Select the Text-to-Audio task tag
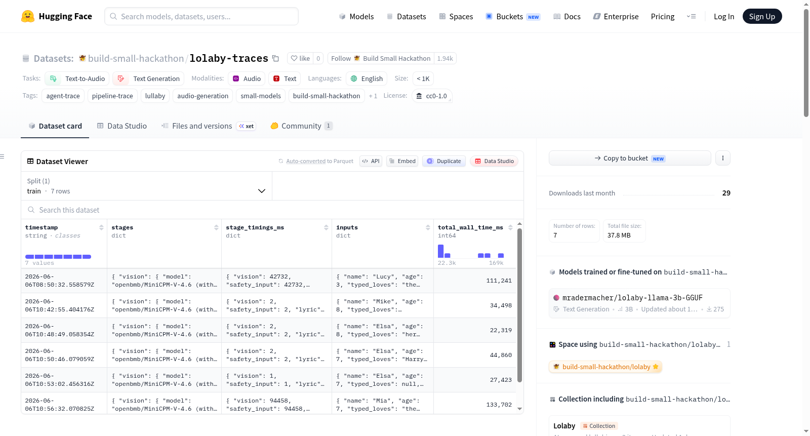The width and height of the screenshot is (810, 436). pos(77,78)
